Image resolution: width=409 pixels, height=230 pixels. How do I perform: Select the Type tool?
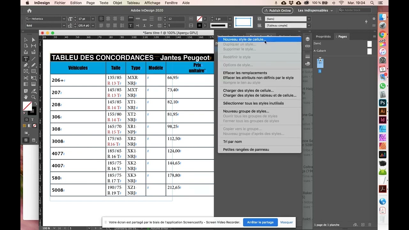coord(26,59)
